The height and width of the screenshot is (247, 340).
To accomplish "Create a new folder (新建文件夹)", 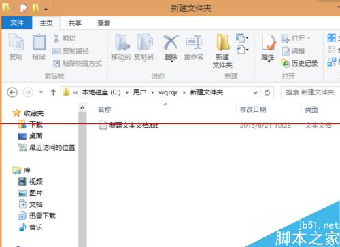I will coord(222,51).
